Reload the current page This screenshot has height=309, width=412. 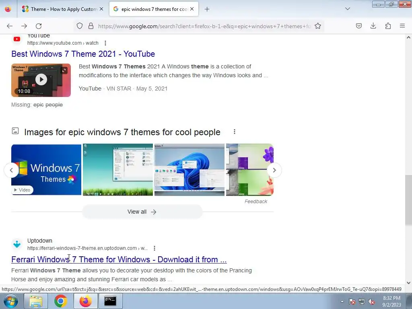click(x=39, y=26)
